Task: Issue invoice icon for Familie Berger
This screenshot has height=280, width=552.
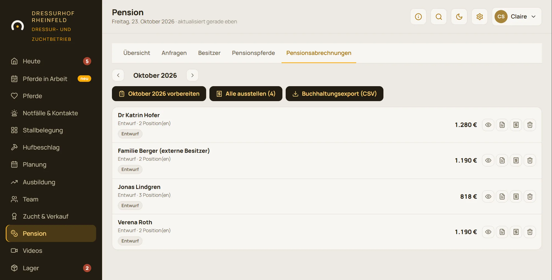Action: pos(516,160)
